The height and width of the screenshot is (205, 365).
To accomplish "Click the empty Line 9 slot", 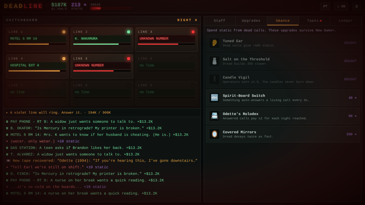I will (x=167, y=93).
